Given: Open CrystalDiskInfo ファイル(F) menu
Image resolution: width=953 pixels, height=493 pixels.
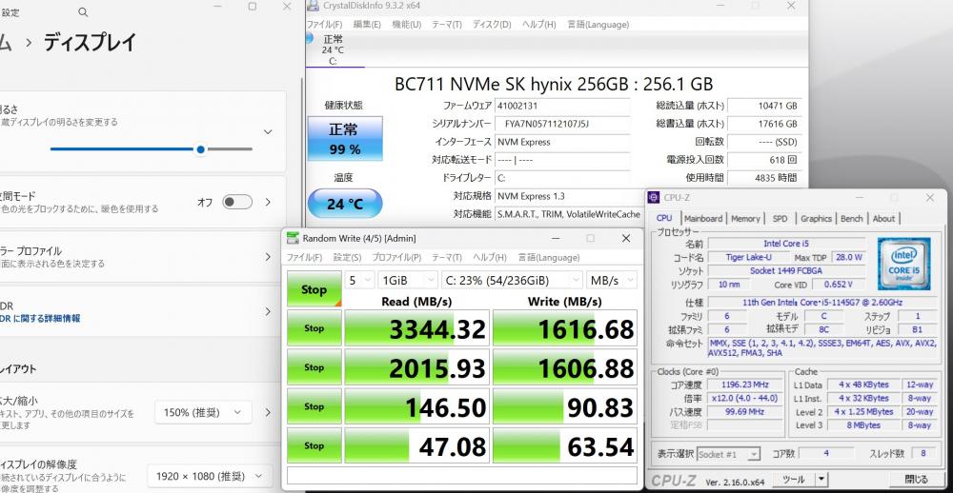Looking at the screenshot, I should coord(324,25).
